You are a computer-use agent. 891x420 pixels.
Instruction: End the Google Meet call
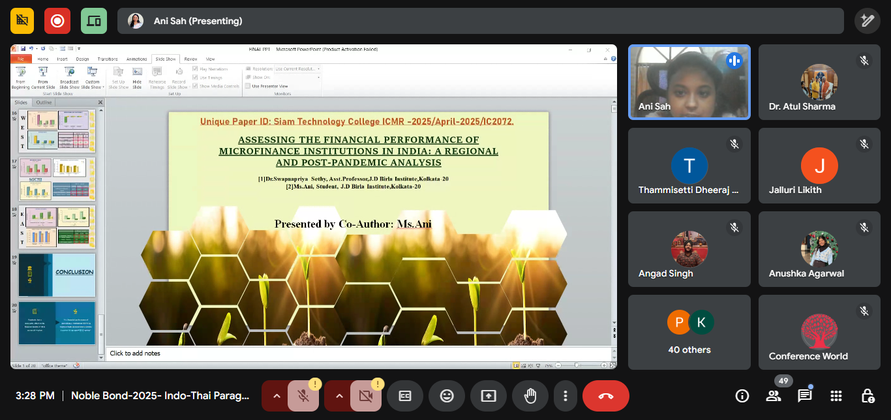605,396
